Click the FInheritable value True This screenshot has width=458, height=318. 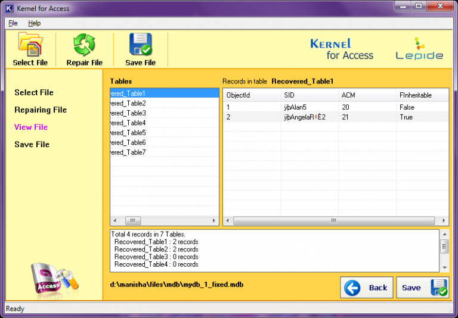click(x=422, y=117)
